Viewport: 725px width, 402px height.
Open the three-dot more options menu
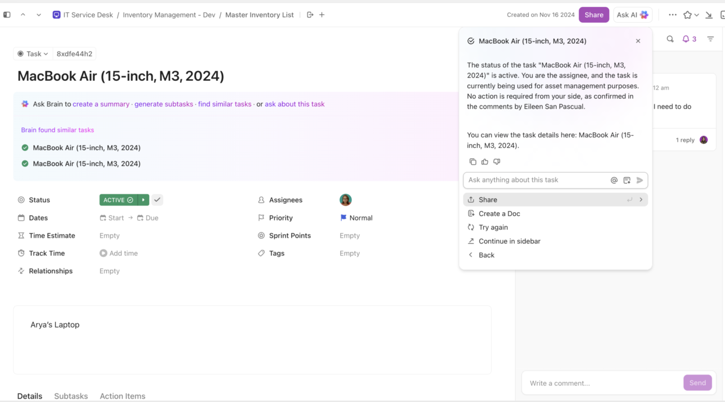[x=672, y=15]
